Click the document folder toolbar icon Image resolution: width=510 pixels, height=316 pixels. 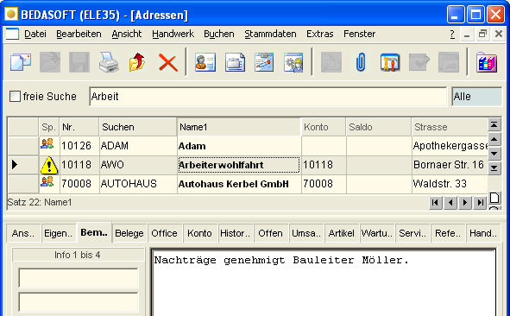click(235, 62)
